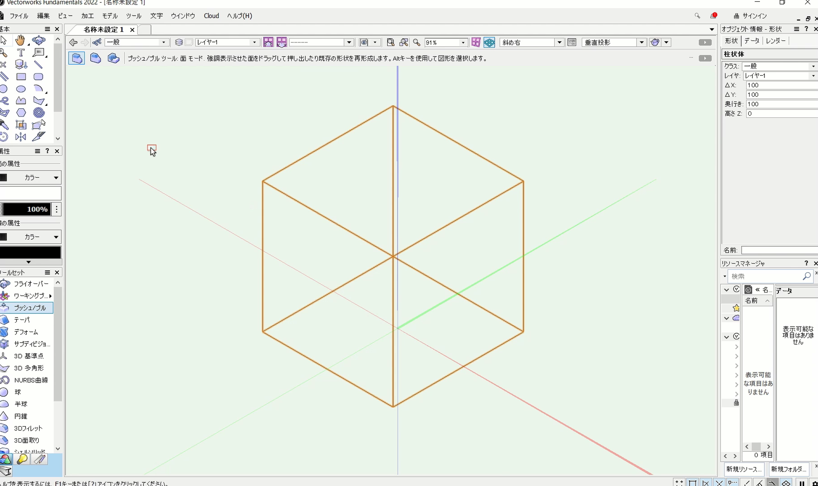This screenshot has height=486, width=818.
Task: Click the 新規フォルダ button
Action: pyautogui.click(x=788, y=469)
